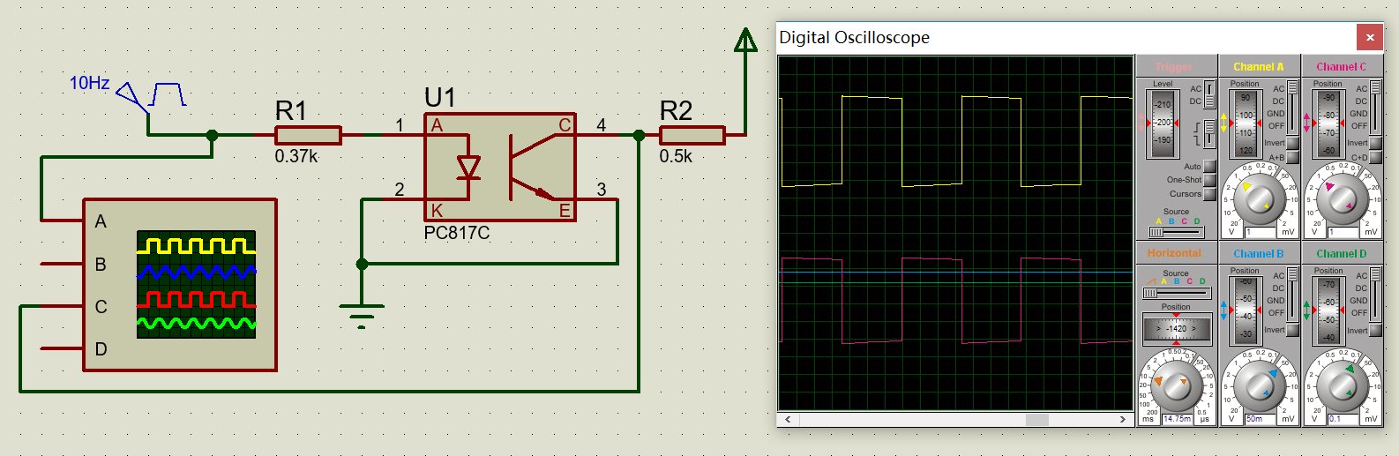1399x456 pixels.
Task: Click the Trigger panel heading
Action: coord(1174,66)
